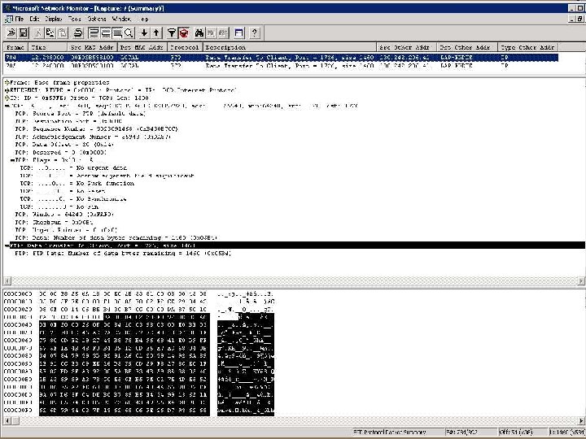Select the TCP Acknowledgement Number line
The height and width of the screenshot is (439, 586).
[93, 137]
